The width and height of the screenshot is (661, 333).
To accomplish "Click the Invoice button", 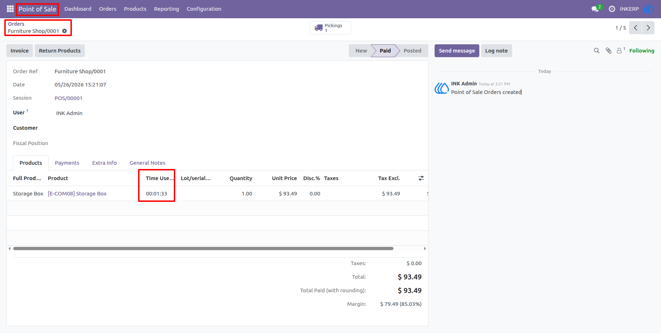I will pos(20,51).
